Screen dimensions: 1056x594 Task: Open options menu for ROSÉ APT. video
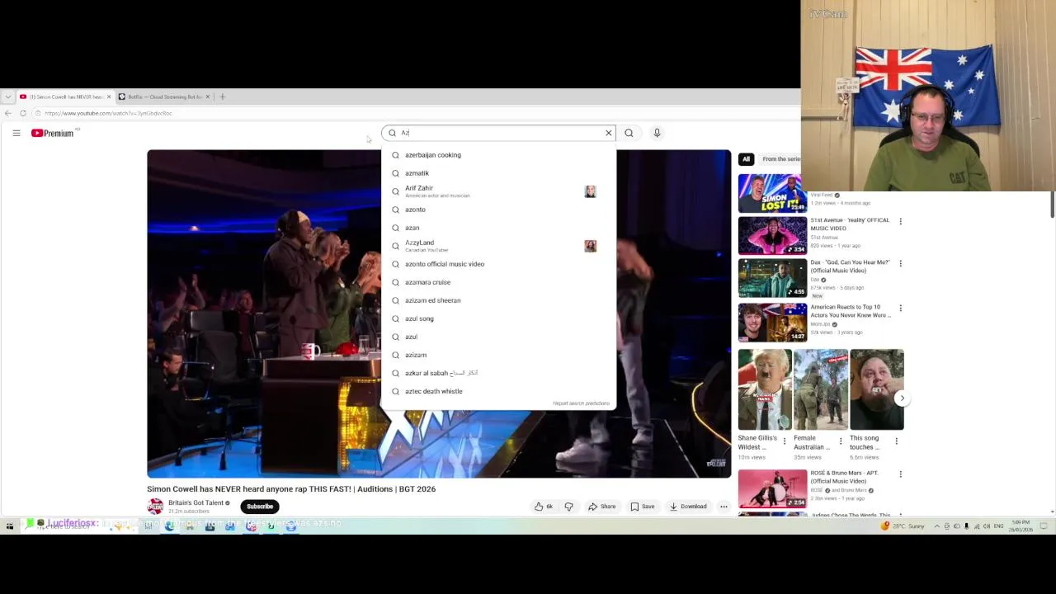[900, 474]
